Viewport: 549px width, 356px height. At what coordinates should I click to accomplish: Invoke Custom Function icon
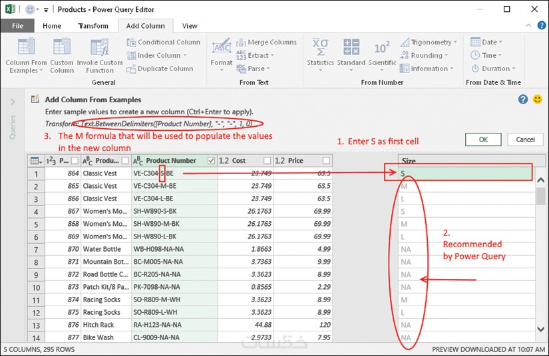(100, 47)
